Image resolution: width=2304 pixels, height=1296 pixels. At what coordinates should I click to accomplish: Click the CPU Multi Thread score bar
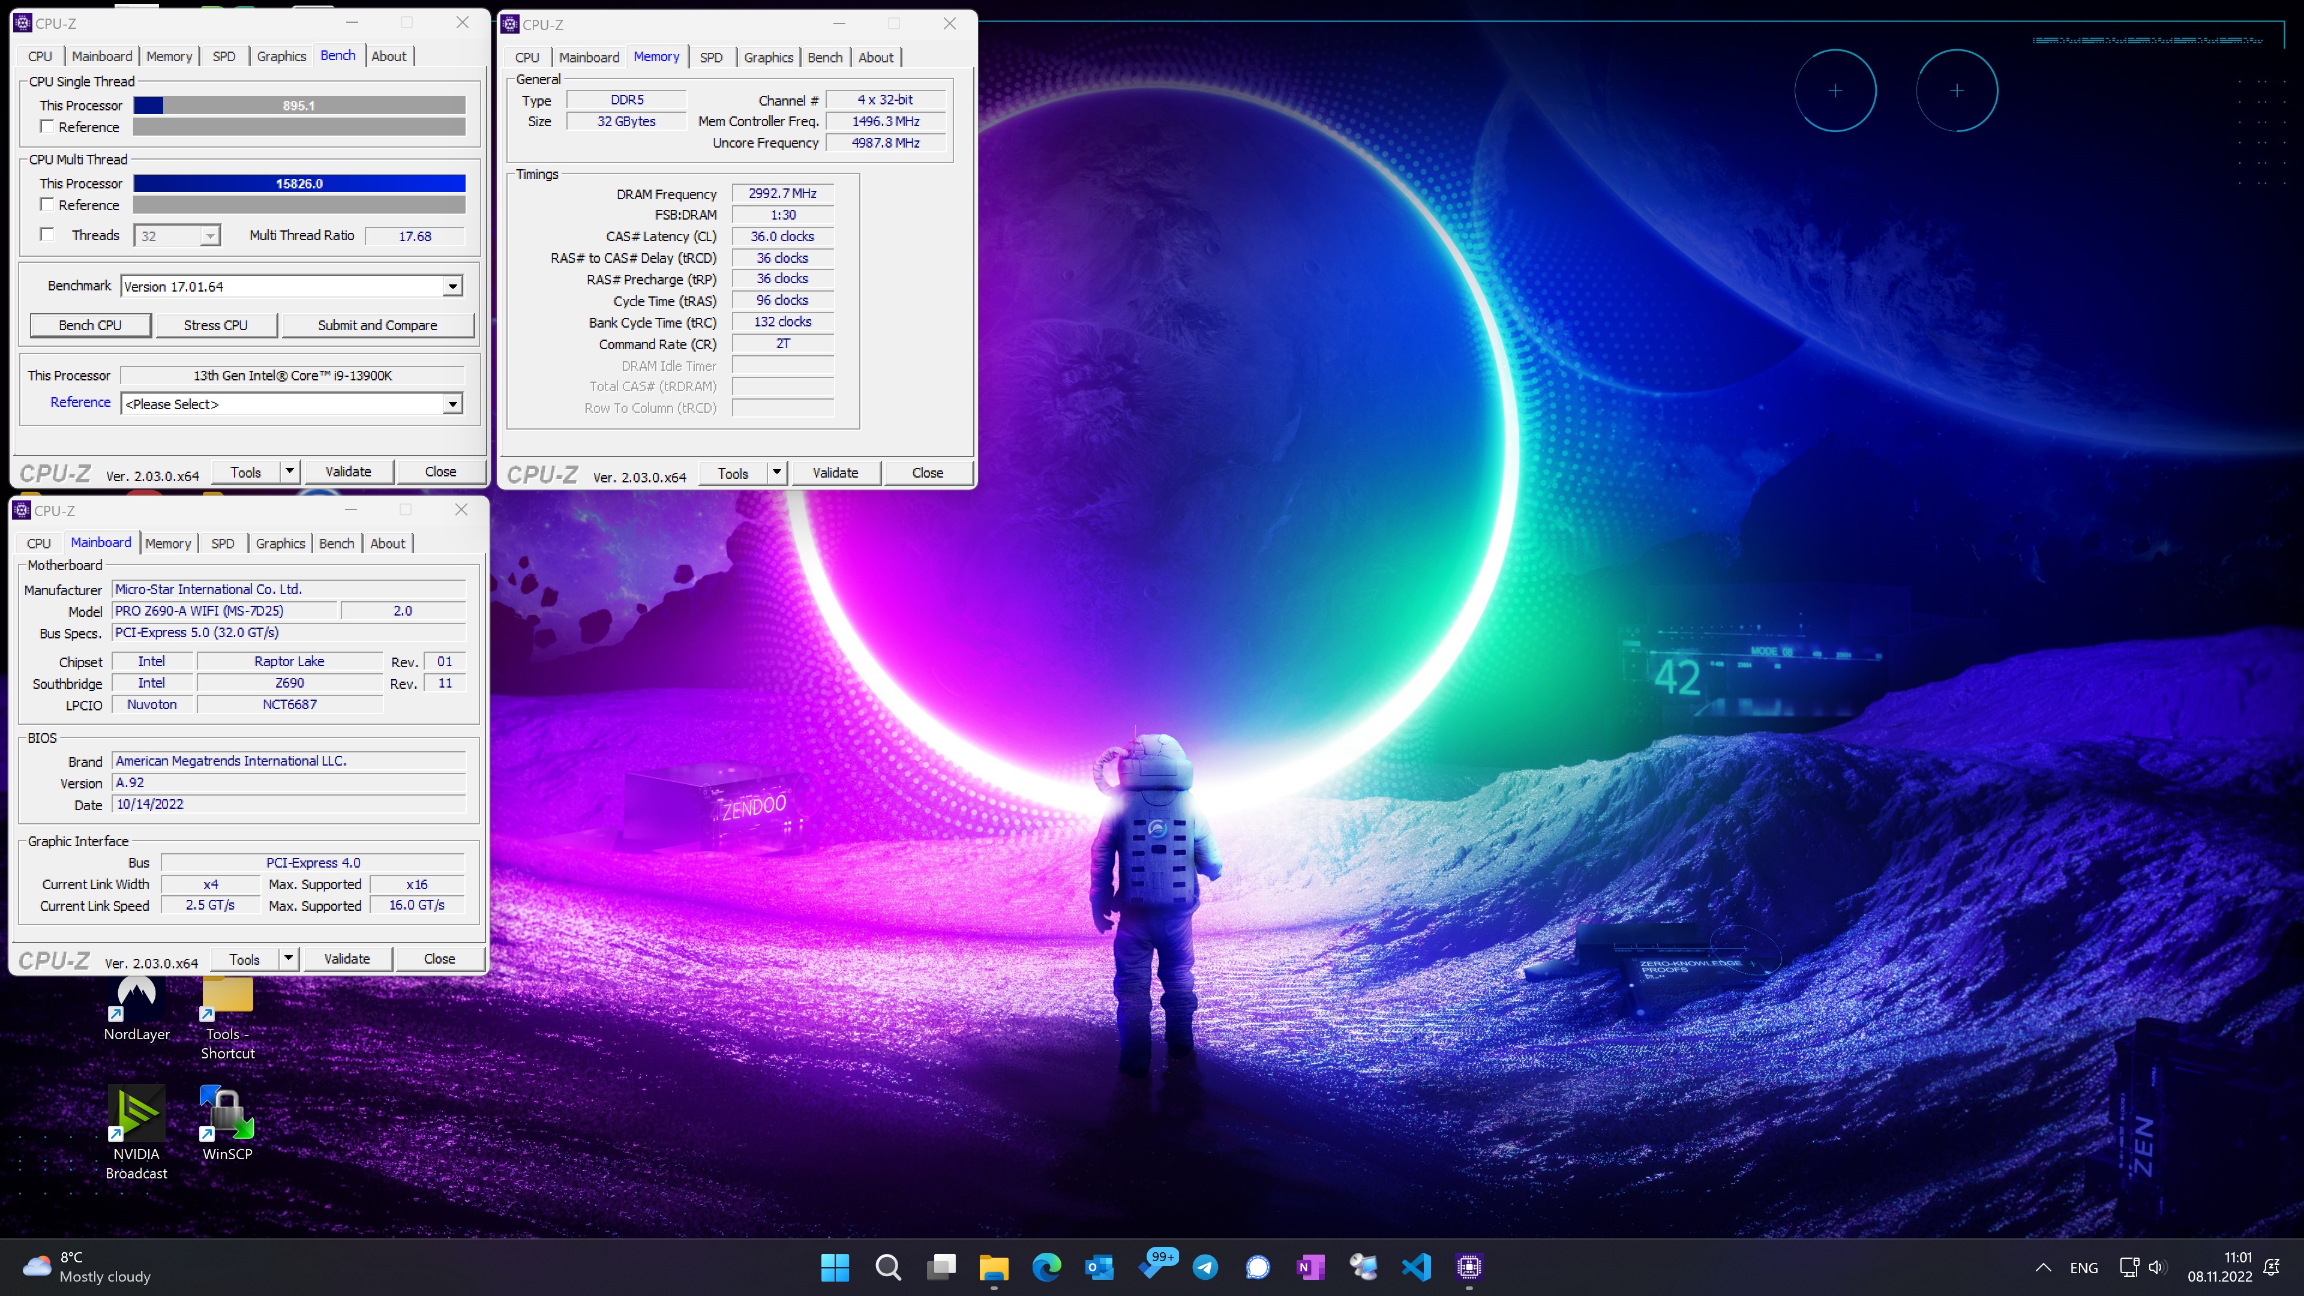tap(299, 184)
